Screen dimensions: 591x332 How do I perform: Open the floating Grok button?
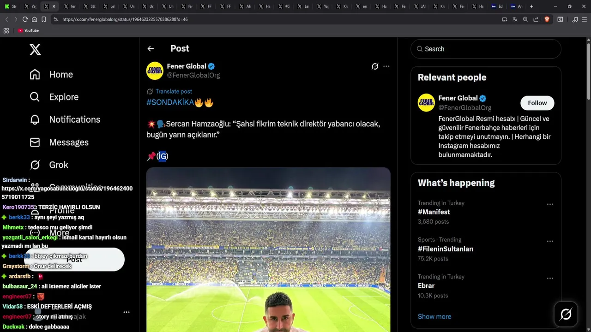point(566,314)
